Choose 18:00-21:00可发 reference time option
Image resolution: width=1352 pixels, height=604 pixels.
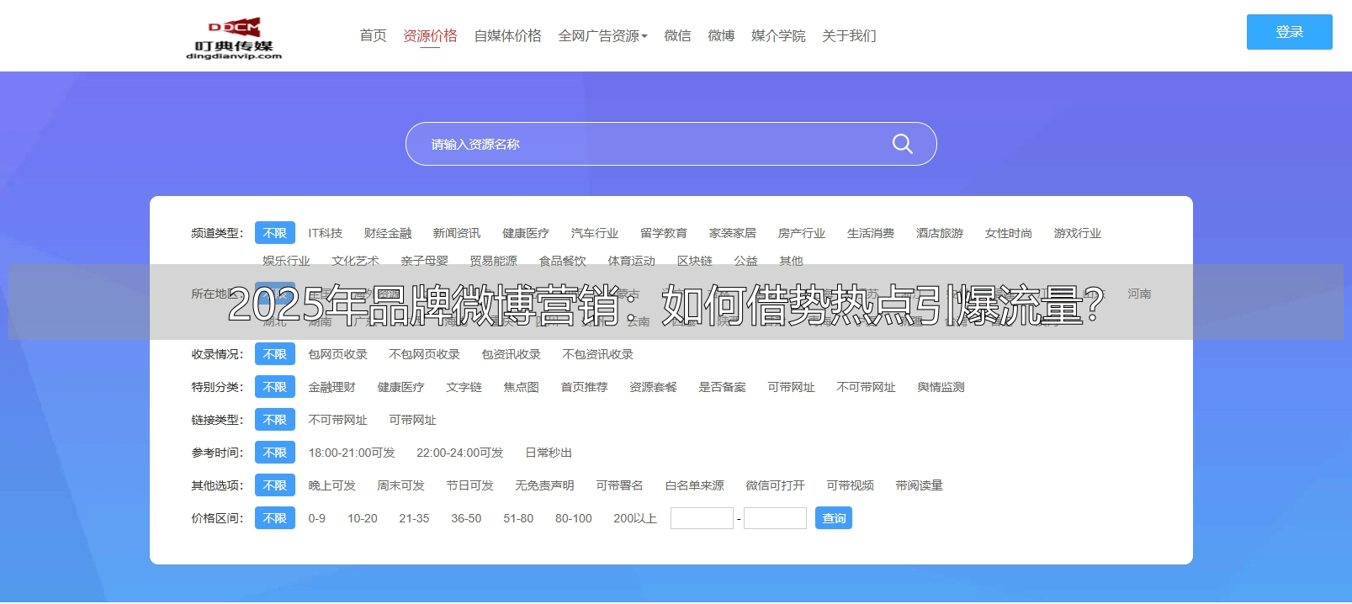(351, 453)
